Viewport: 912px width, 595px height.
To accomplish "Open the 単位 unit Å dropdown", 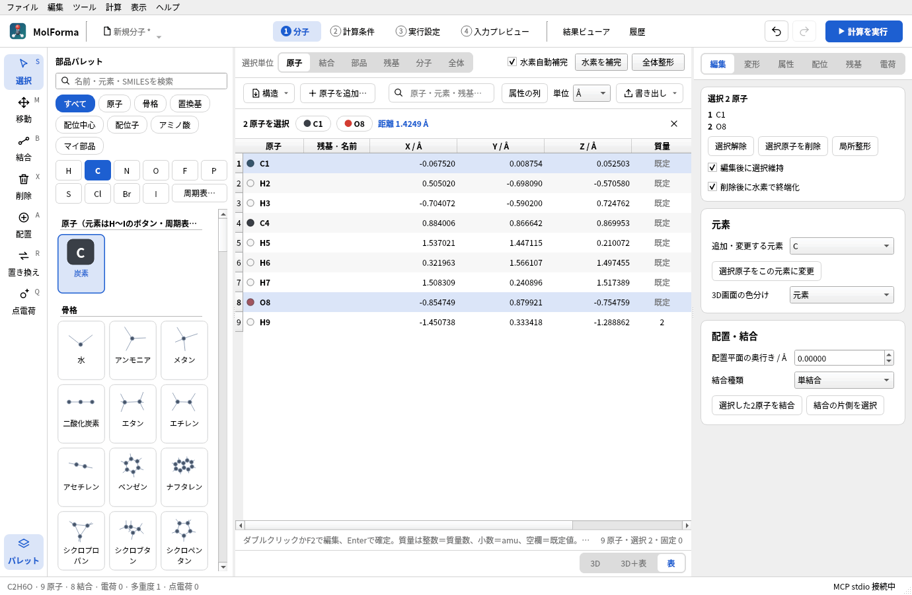I will [x=592, y=93].
